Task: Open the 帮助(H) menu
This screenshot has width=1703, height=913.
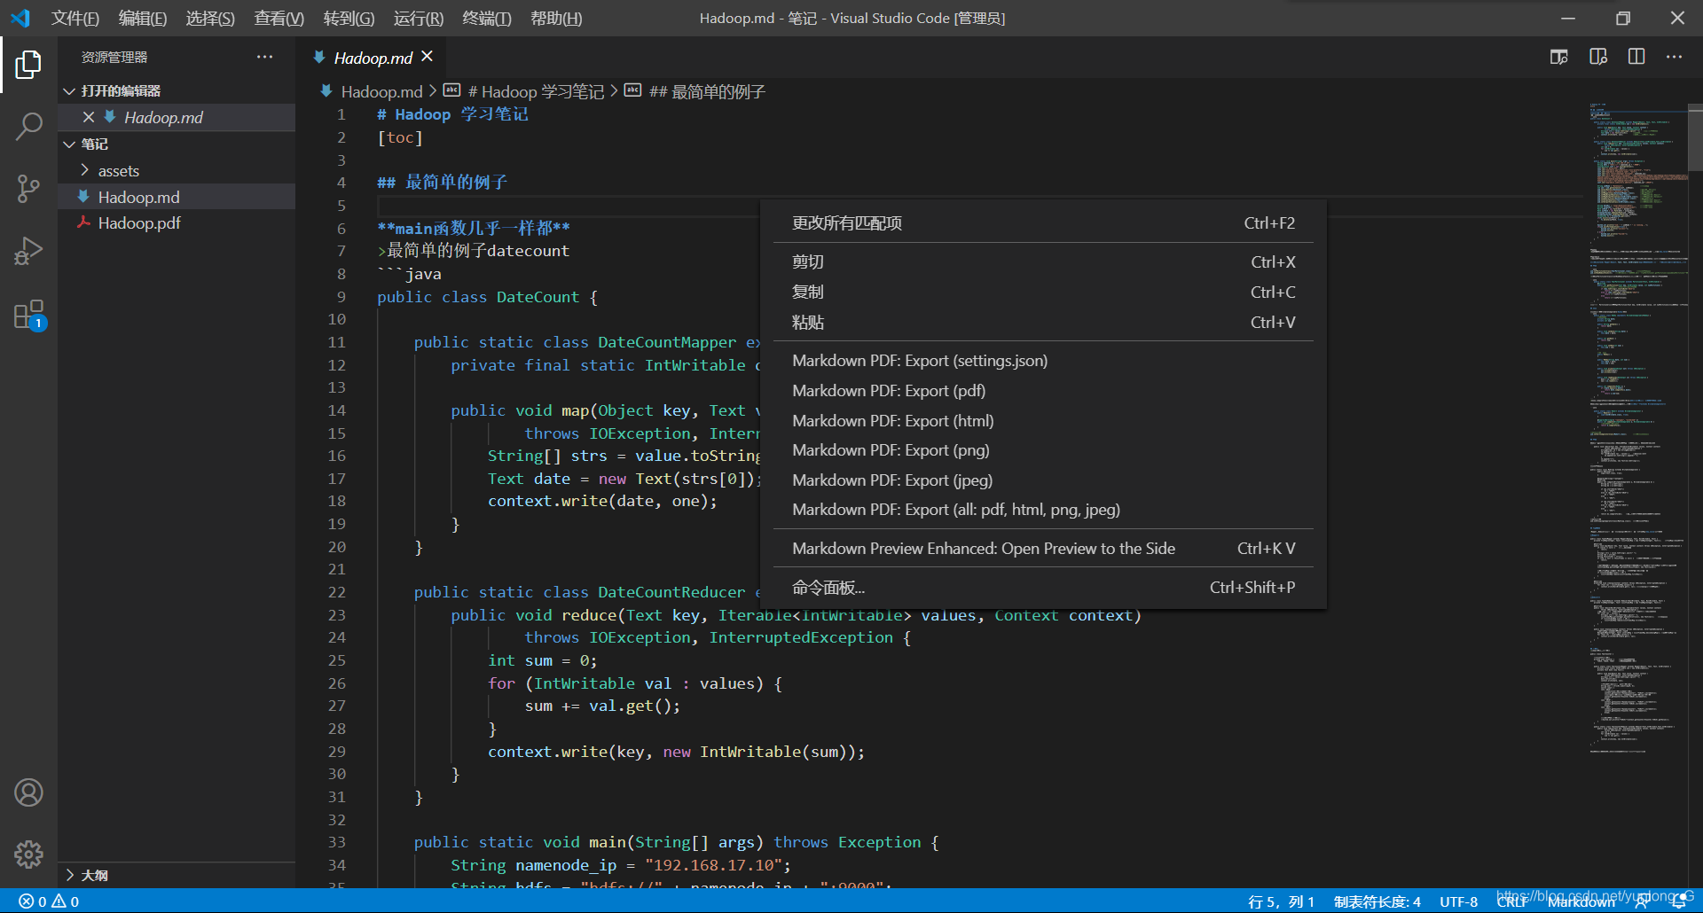Action: coord(556,18)
